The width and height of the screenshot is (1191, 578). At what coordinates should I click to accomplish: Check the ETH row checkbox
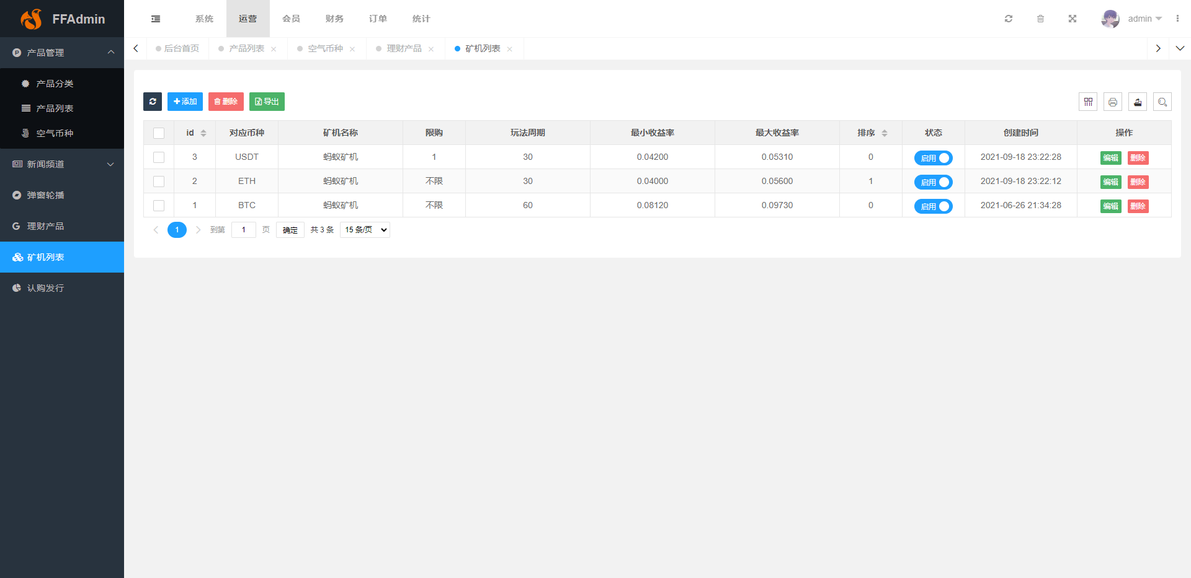(x=159, y=182)
